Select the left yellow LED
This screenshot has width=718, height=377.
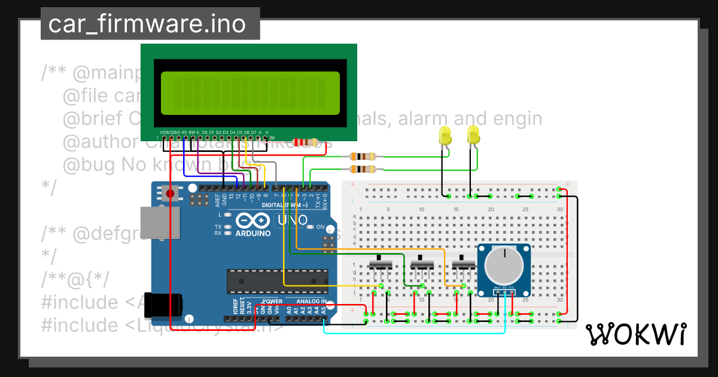(x=445, y=136)
